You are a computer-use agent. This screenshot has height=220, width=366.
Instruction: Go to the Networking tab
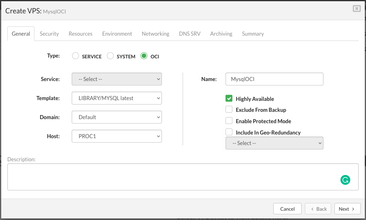(155, 34)
